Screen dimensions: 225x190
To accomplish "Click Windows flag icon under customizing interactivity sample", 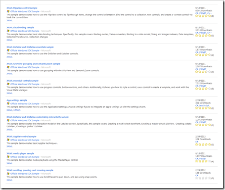I will pos(8,120).
